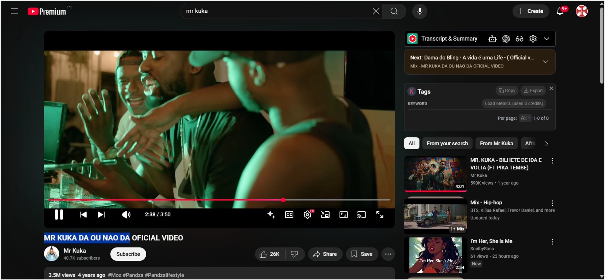Click the ChatGPT icon in Transcript panel
The height and width of the screenshot is (280, 605).
click(x=506, y=39)
